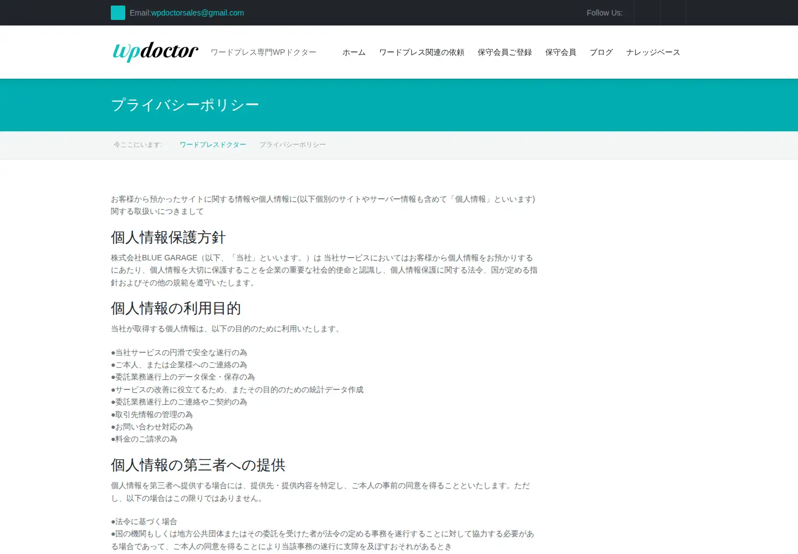
Task: Select 保守会員 in the navigation menu
Action: tap(561, 52)
